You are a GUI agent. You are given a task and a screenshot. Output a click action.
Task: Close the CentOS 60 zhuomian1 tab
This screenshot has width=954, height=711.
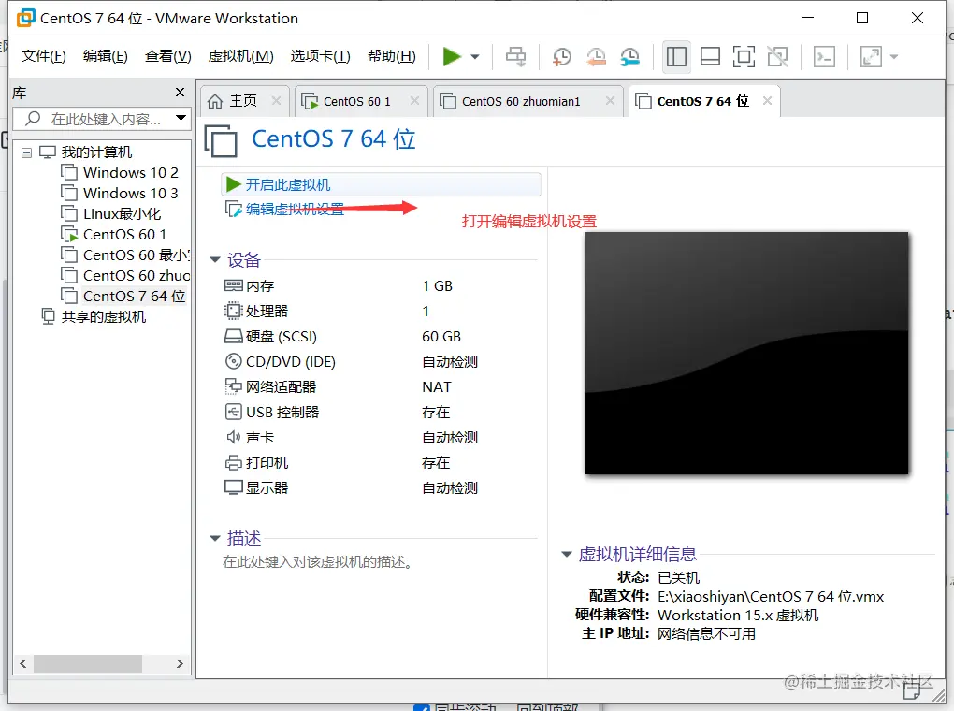point(610,100)
